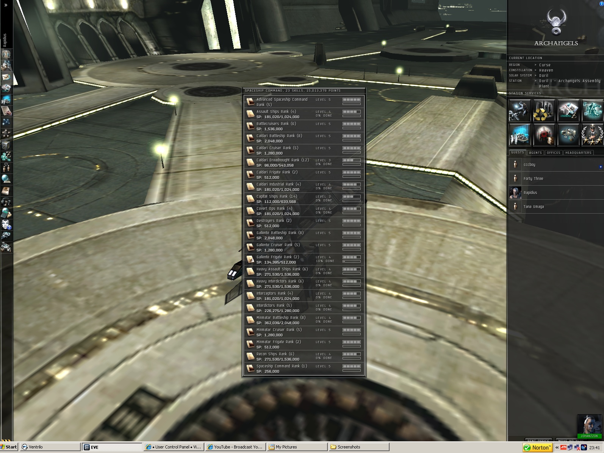Open the wallet coins icon
The height and width of the screenshot is (453, 604).
(6, 156)
